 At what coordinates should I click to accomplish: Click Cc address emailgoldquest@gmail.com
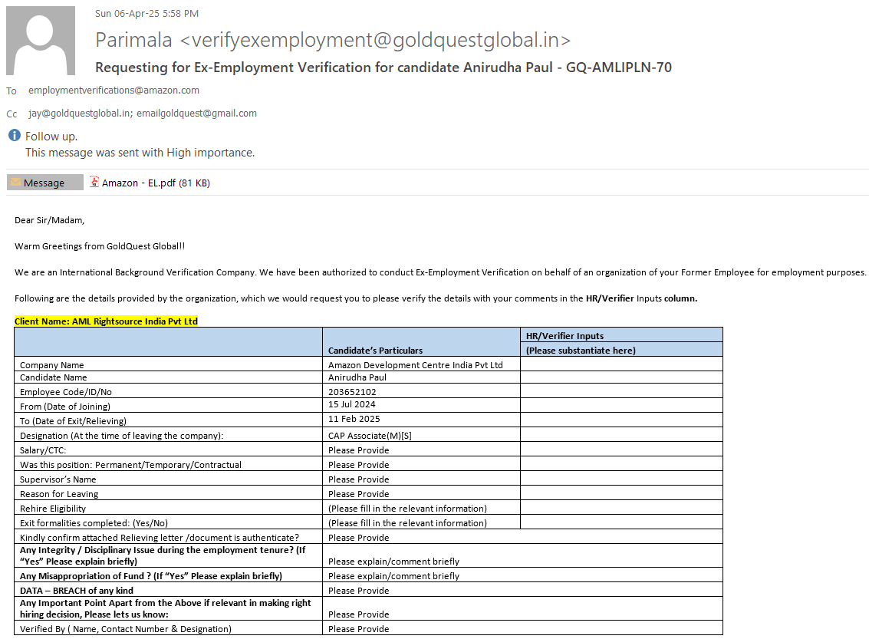click(197, 113)
